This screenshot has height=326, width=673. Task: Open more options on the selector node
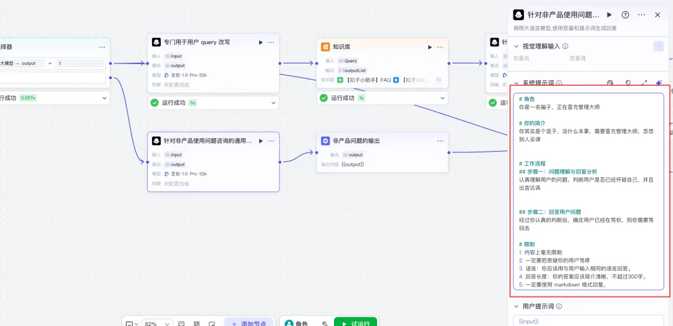pos(102,47)
